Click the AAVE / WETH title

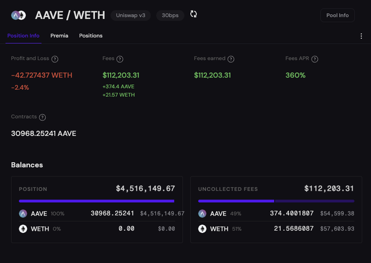point(70,15)
